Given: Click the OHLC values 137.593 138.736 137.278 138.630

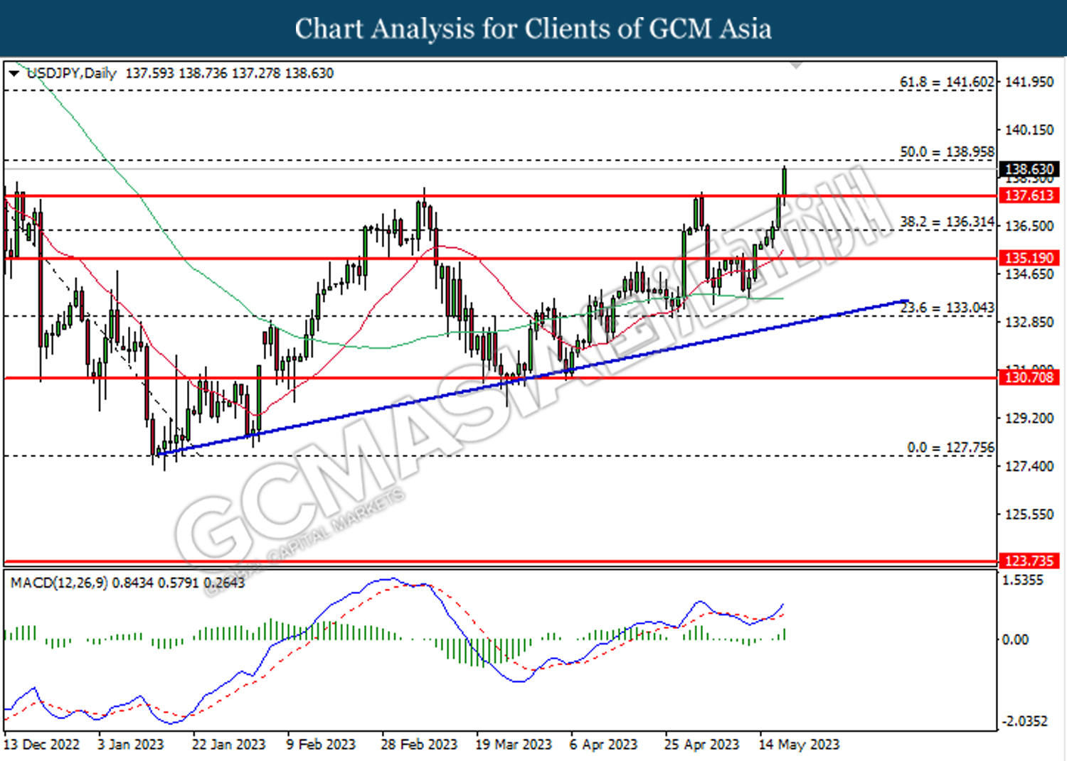Looking at the screenshot, I should click(x=229, y=73).
